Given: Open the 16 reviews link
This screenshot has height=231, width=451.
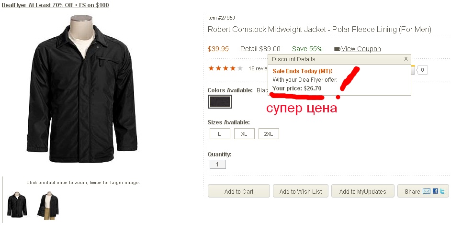Looking at the screenshot, I should [258, 68].
